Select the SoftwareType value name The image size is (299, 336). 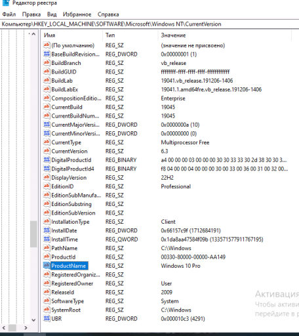point(68,301)
